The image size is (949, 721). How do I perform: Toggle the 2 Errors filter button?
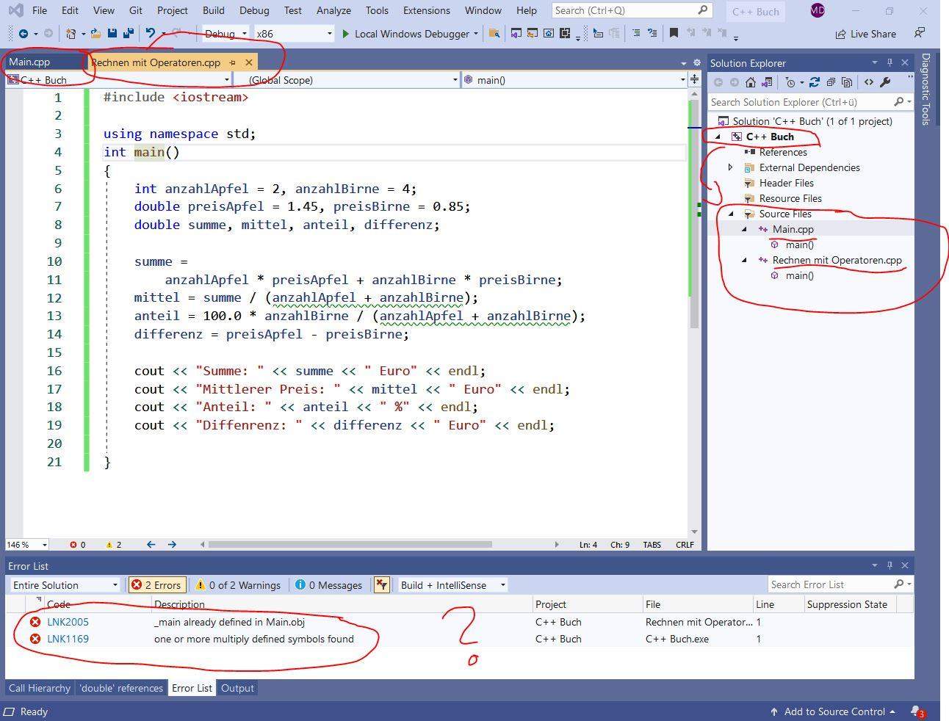coord(156,584)
